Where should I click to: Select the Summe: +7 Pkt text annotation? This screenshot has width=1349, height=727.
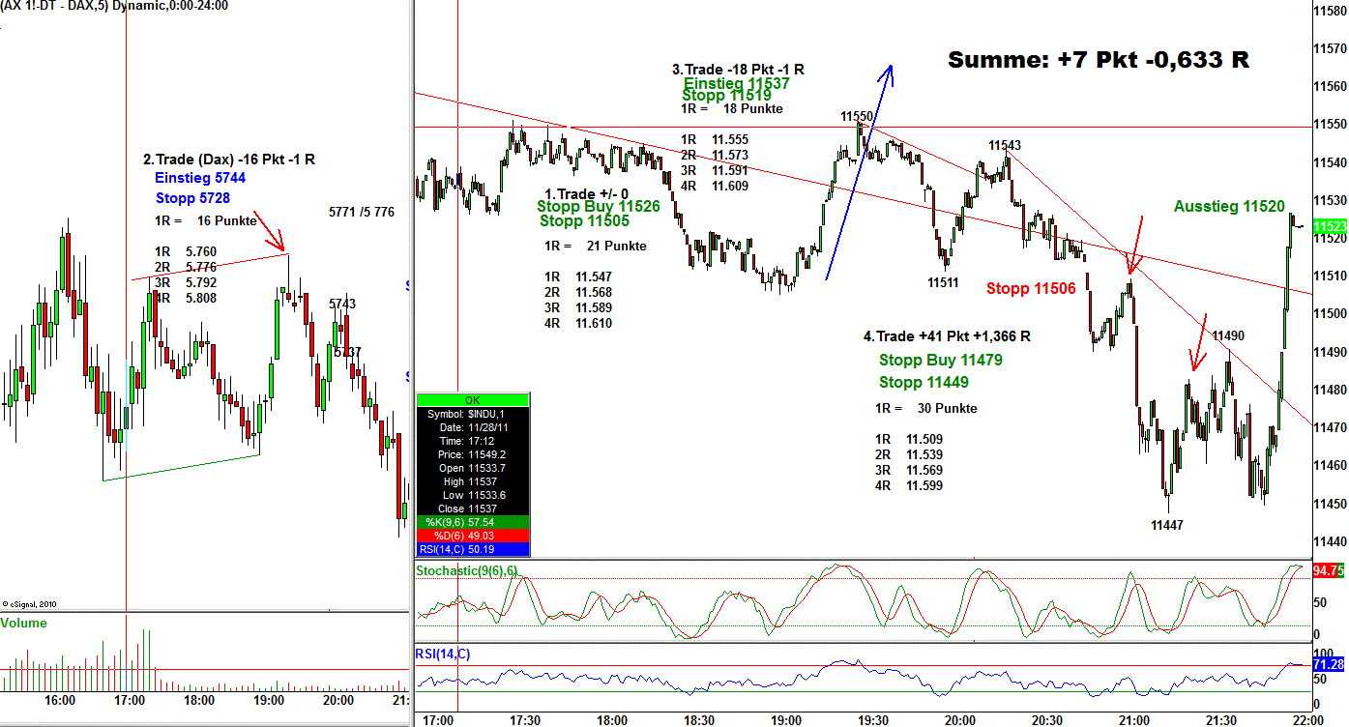point(1099,60)
